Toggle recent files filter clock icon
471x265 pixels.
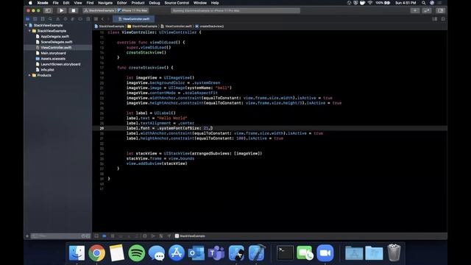tap(83, 236)
